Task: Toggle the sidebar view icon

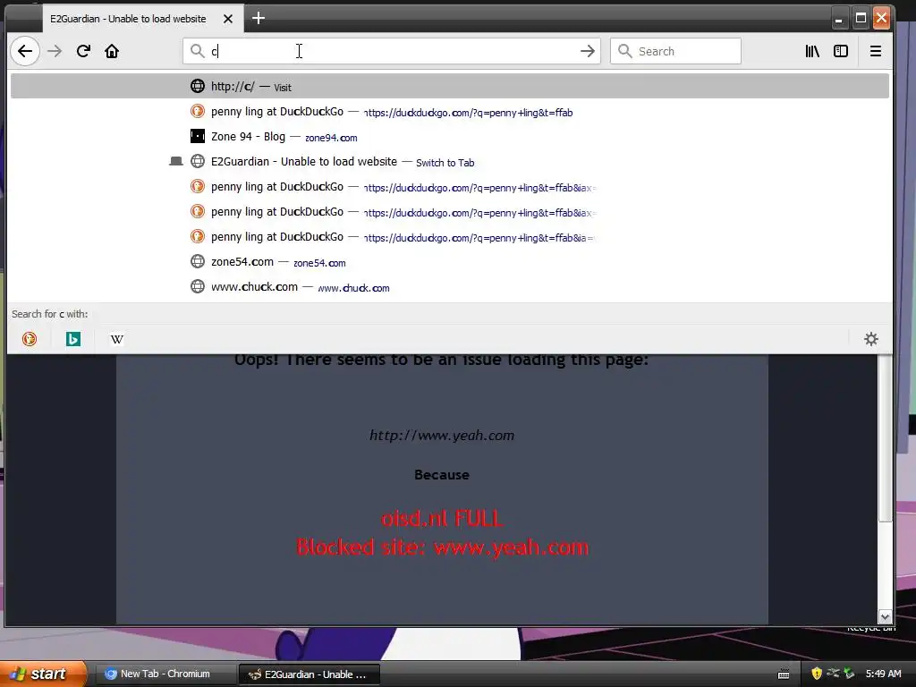Action: tap(841, 51)
